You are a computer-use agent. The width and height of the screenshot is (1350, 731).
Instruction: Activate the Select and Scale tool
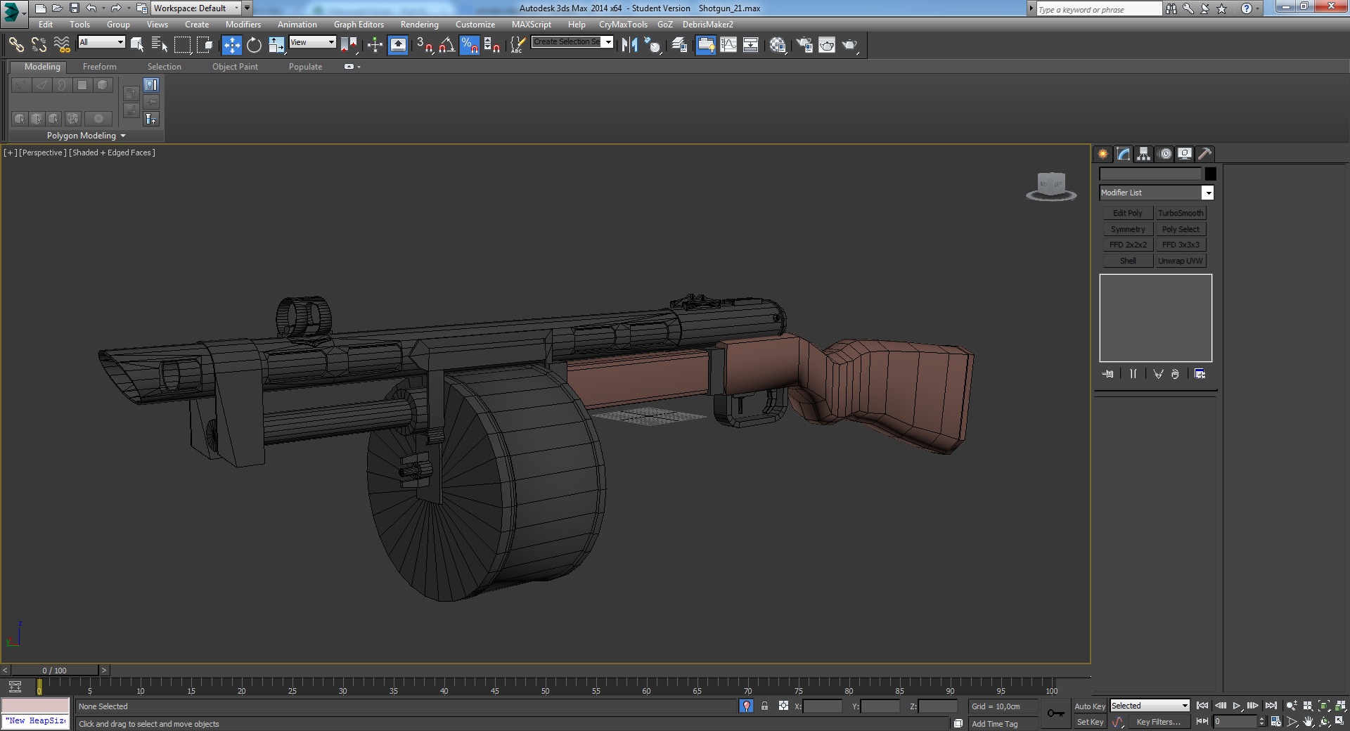tap(276, 45)
